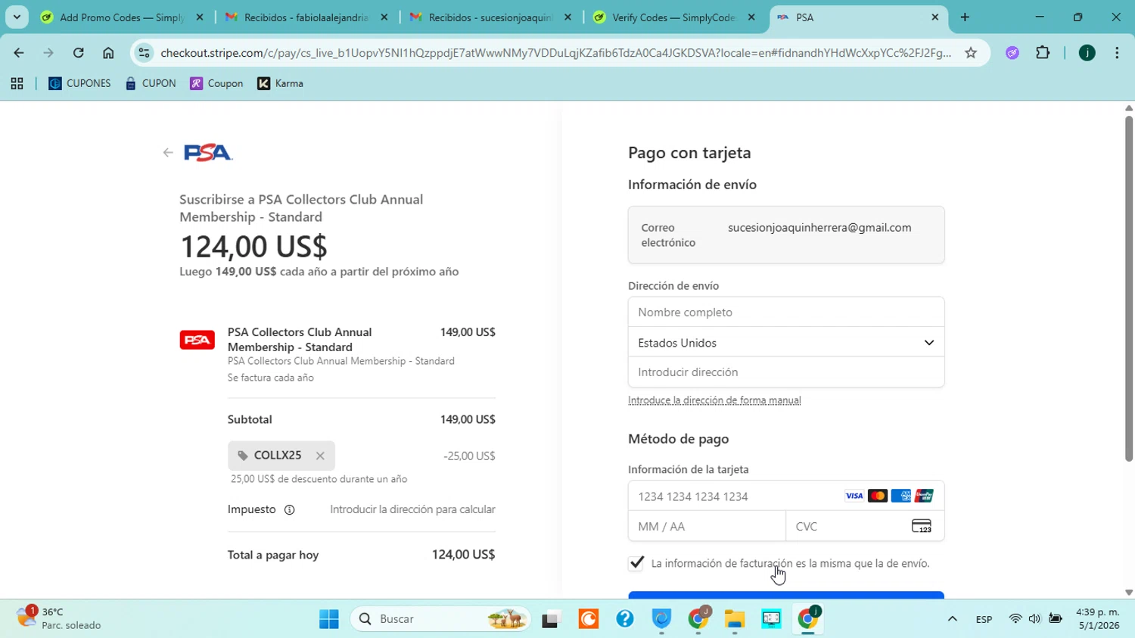Bookmark this page with the star
The height and width of the screenshot is (638, 1135).
[971, 53]
